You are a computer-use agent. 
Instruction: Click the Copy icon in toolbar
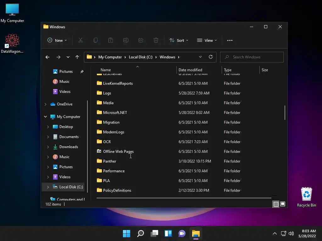(96, 40)
